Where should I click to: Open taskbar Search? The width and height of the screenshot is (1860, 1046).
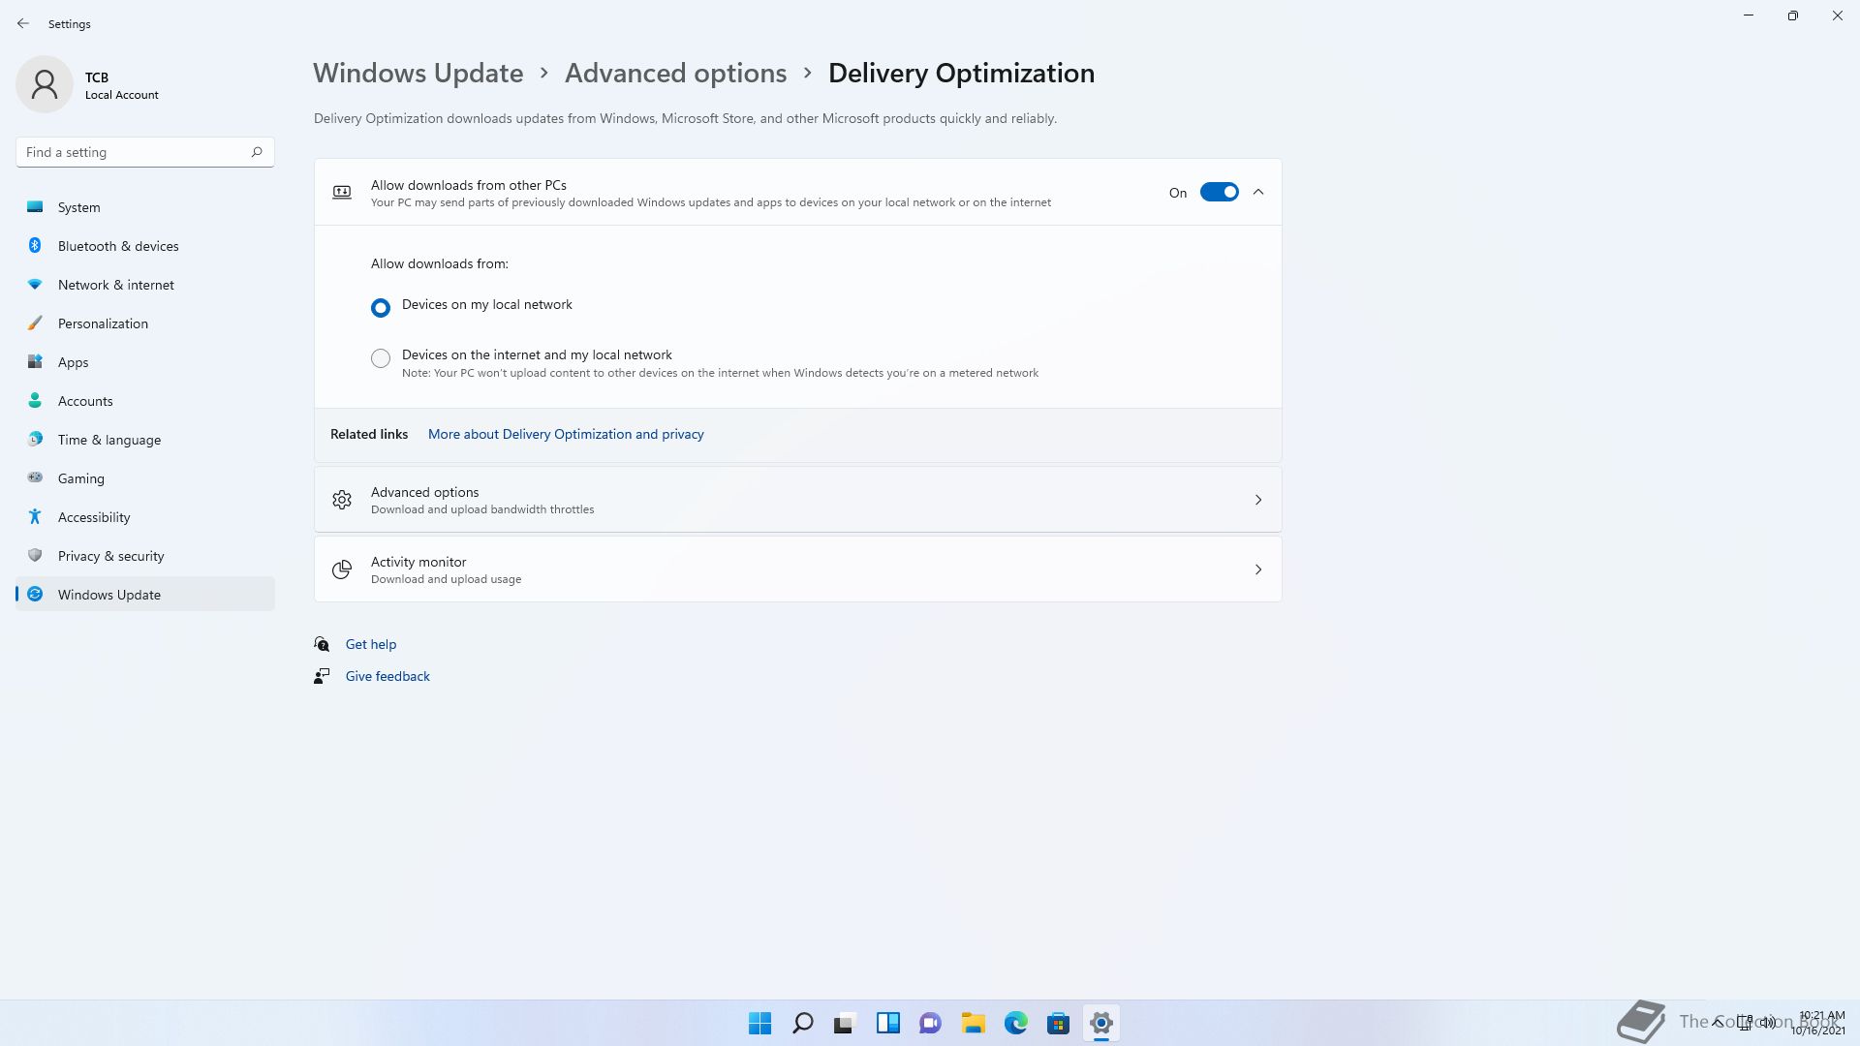[803, 1023]
